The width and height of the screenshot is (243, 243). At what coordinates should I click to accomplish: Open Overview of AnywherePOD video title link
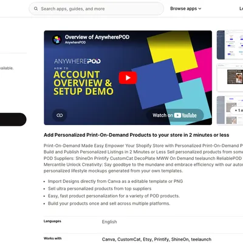pos(97,37)
